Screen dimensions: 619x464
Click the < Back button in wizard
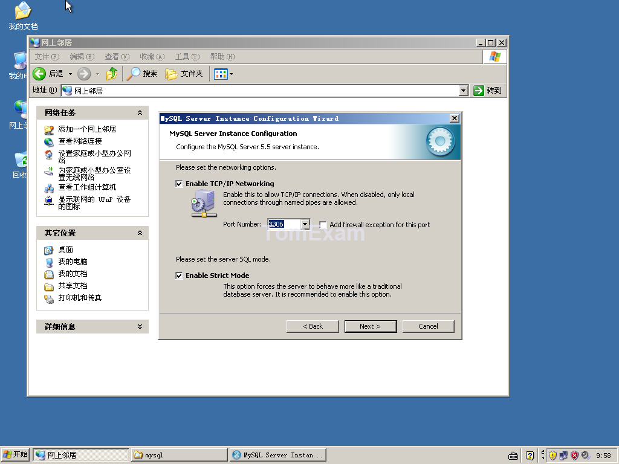click(313, 327)
